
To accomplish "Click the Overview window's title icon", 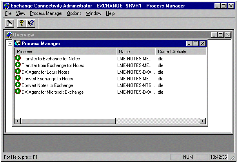I will pos(9,35).
